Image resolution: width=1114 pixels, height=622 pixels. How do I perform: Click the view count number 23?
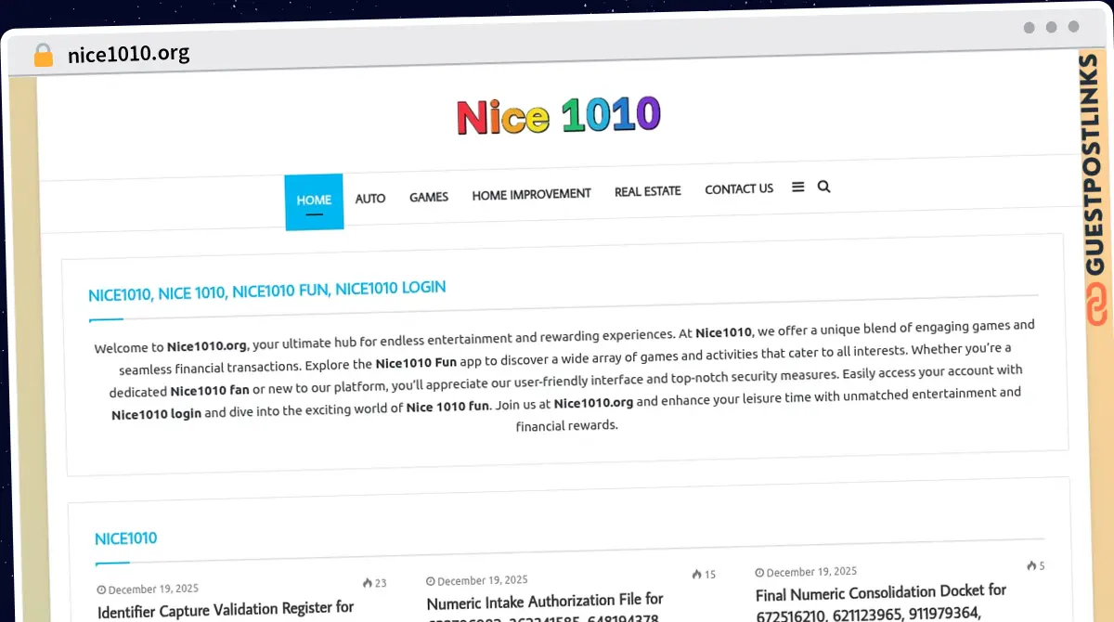[381, 583]
